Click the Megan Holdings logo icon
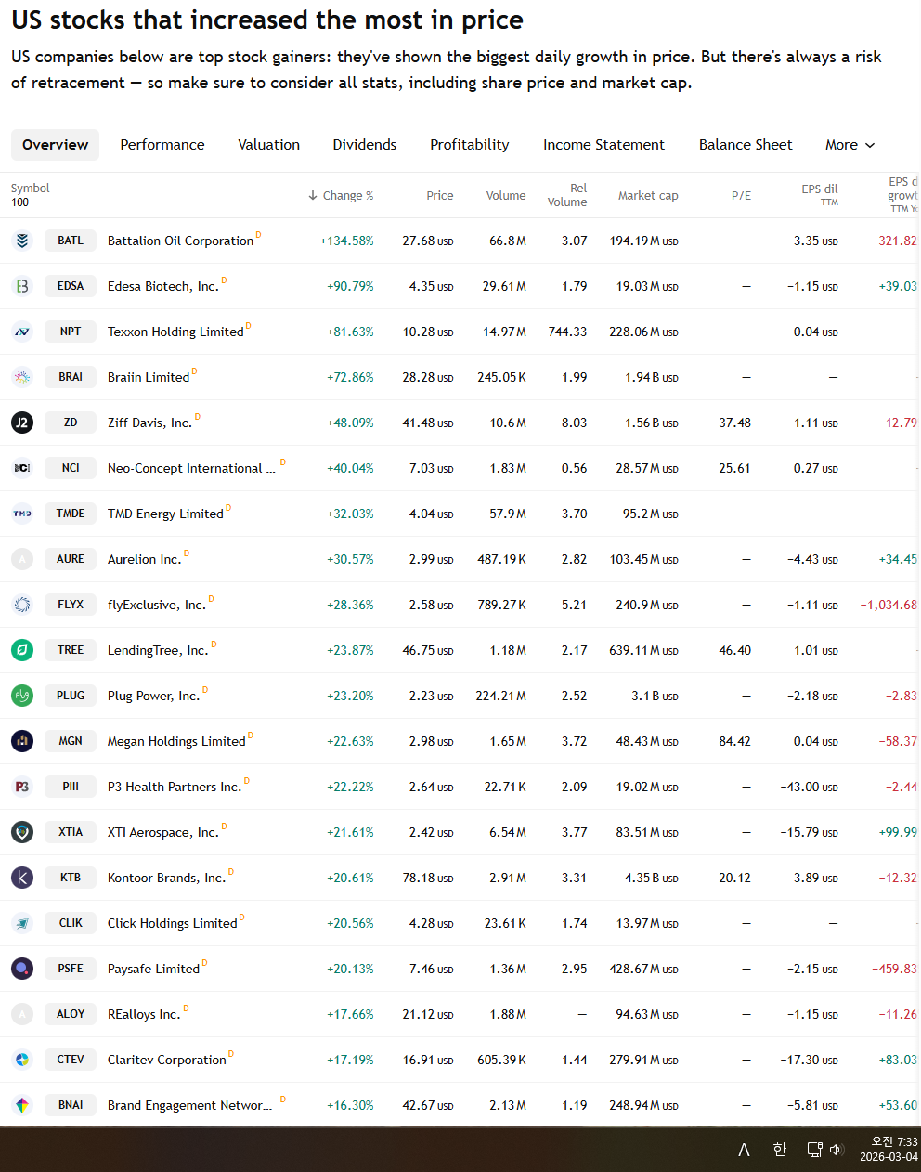921x1172 pixels. coord(22,741)
